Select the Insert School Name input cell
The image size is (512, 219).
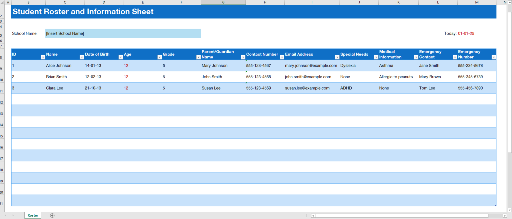point(123,33)
